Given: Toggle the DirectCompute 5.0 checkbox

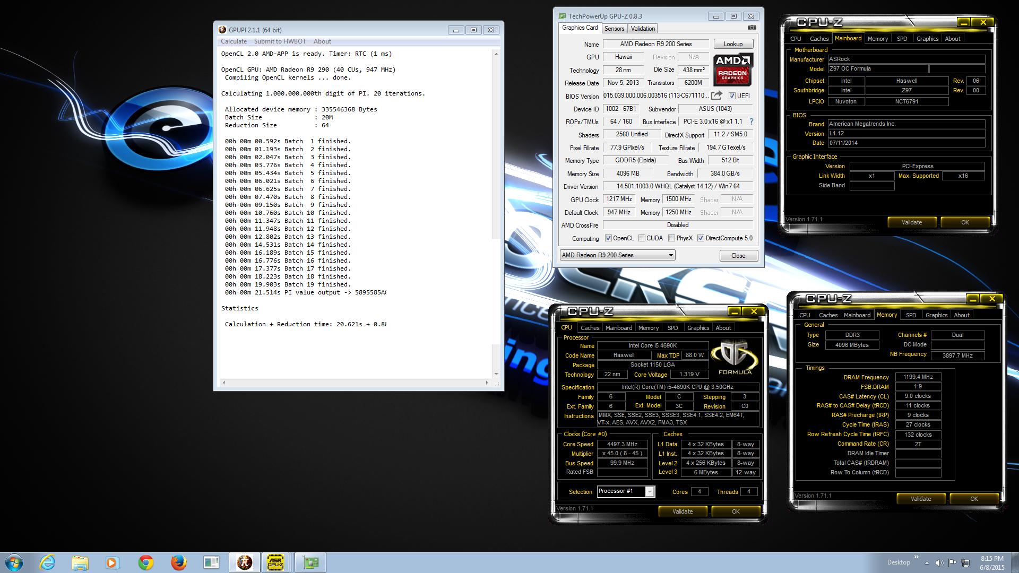Looking at the screenshot, I should 701,238.
